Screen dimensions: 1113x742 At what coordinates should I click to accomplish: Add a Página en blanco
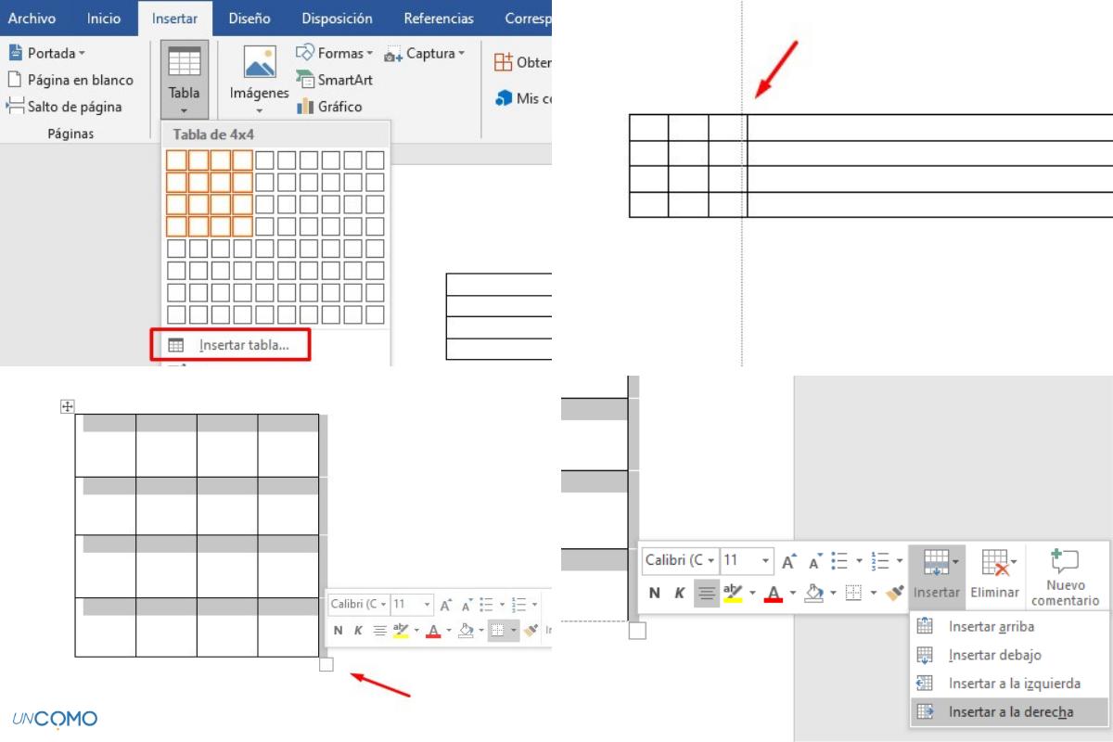click(70, 80)
